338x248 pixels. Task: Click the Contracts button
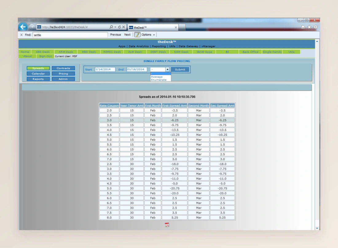(63, 68)
